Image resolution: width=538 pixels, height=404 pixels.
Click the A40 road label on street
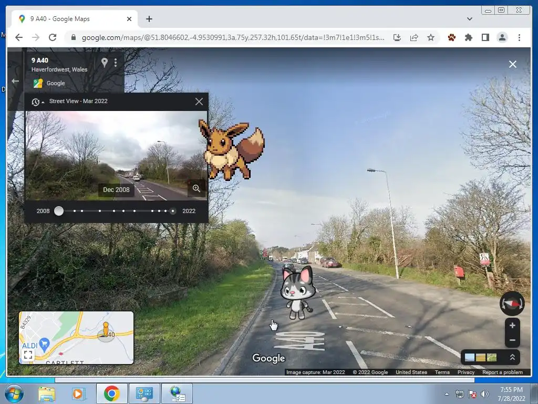pyautogui.click(x=298, y=341)
